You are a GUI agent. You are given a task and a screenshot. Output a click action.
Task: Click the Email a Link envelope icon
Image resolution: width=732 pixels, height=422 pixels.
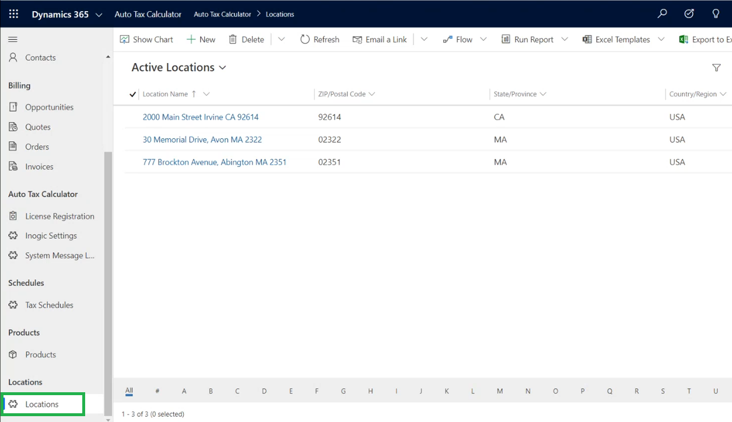tap(357, 39)
